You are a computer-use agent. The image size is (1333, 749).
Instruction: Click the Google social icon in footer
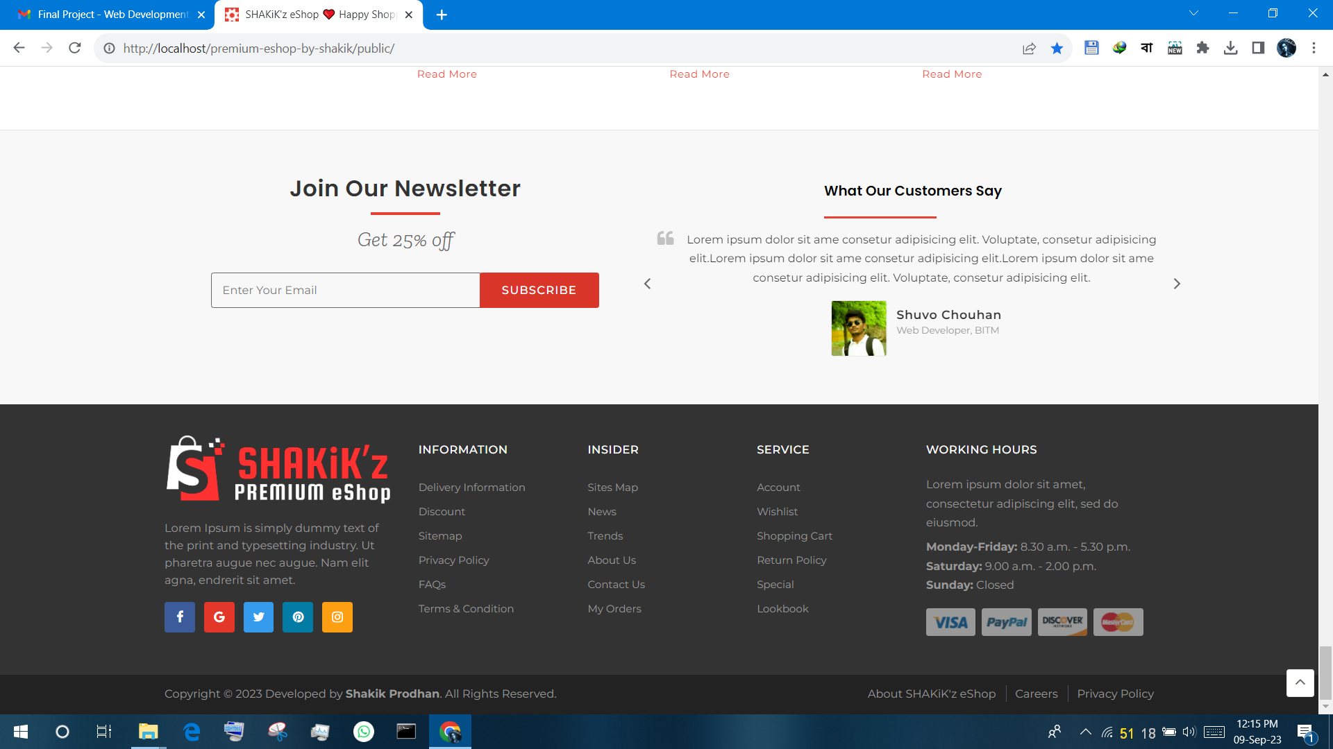click(219, 617)
